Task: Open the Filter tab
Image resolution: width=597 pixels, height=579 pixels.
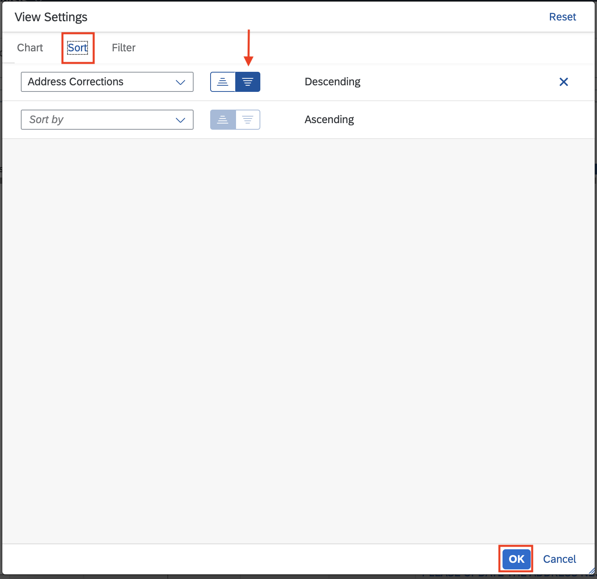Action: [x=124, y=48]
